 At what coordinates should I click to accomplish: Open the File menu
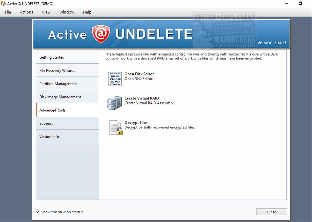tap(8, 12)
